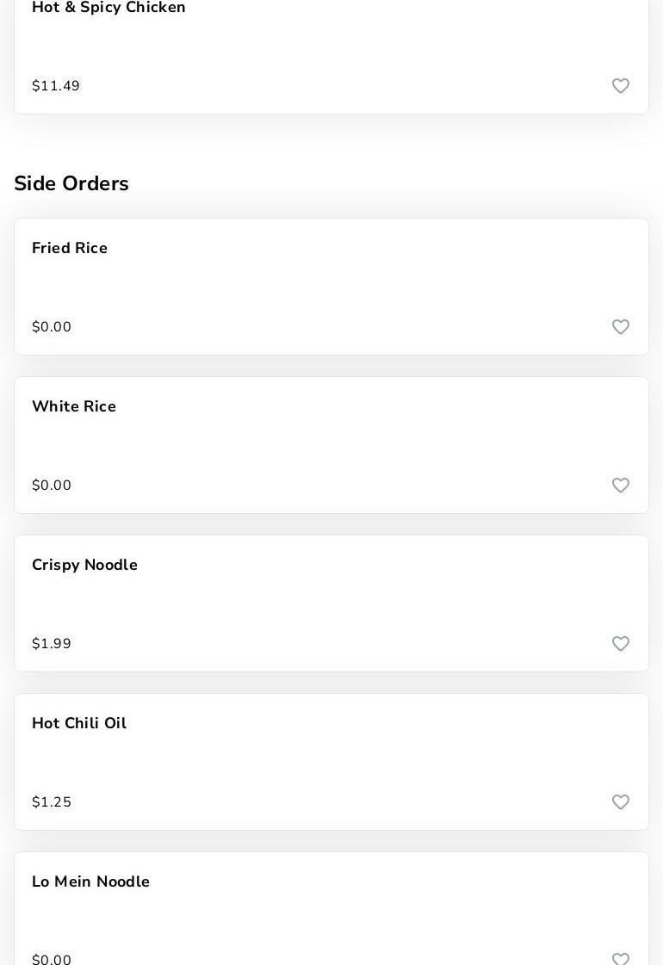
Task: Click the $1.99 Crispy Noodle price
Action: pyautogui.click(x=52, y=644)
